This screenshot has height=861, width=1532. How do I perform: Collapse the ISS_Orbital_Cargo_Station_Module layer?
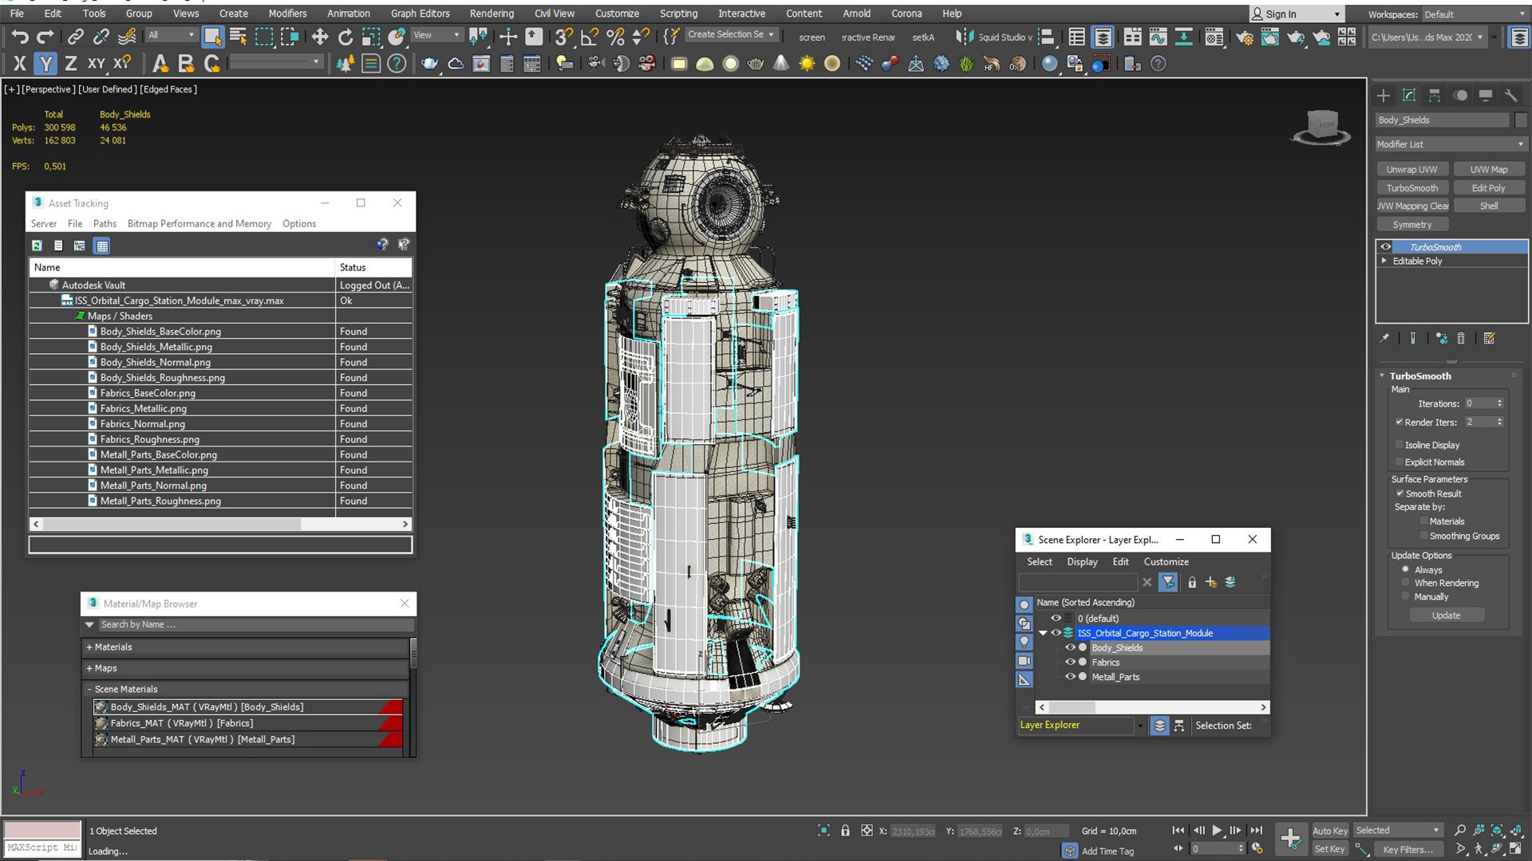point(1043,633)
